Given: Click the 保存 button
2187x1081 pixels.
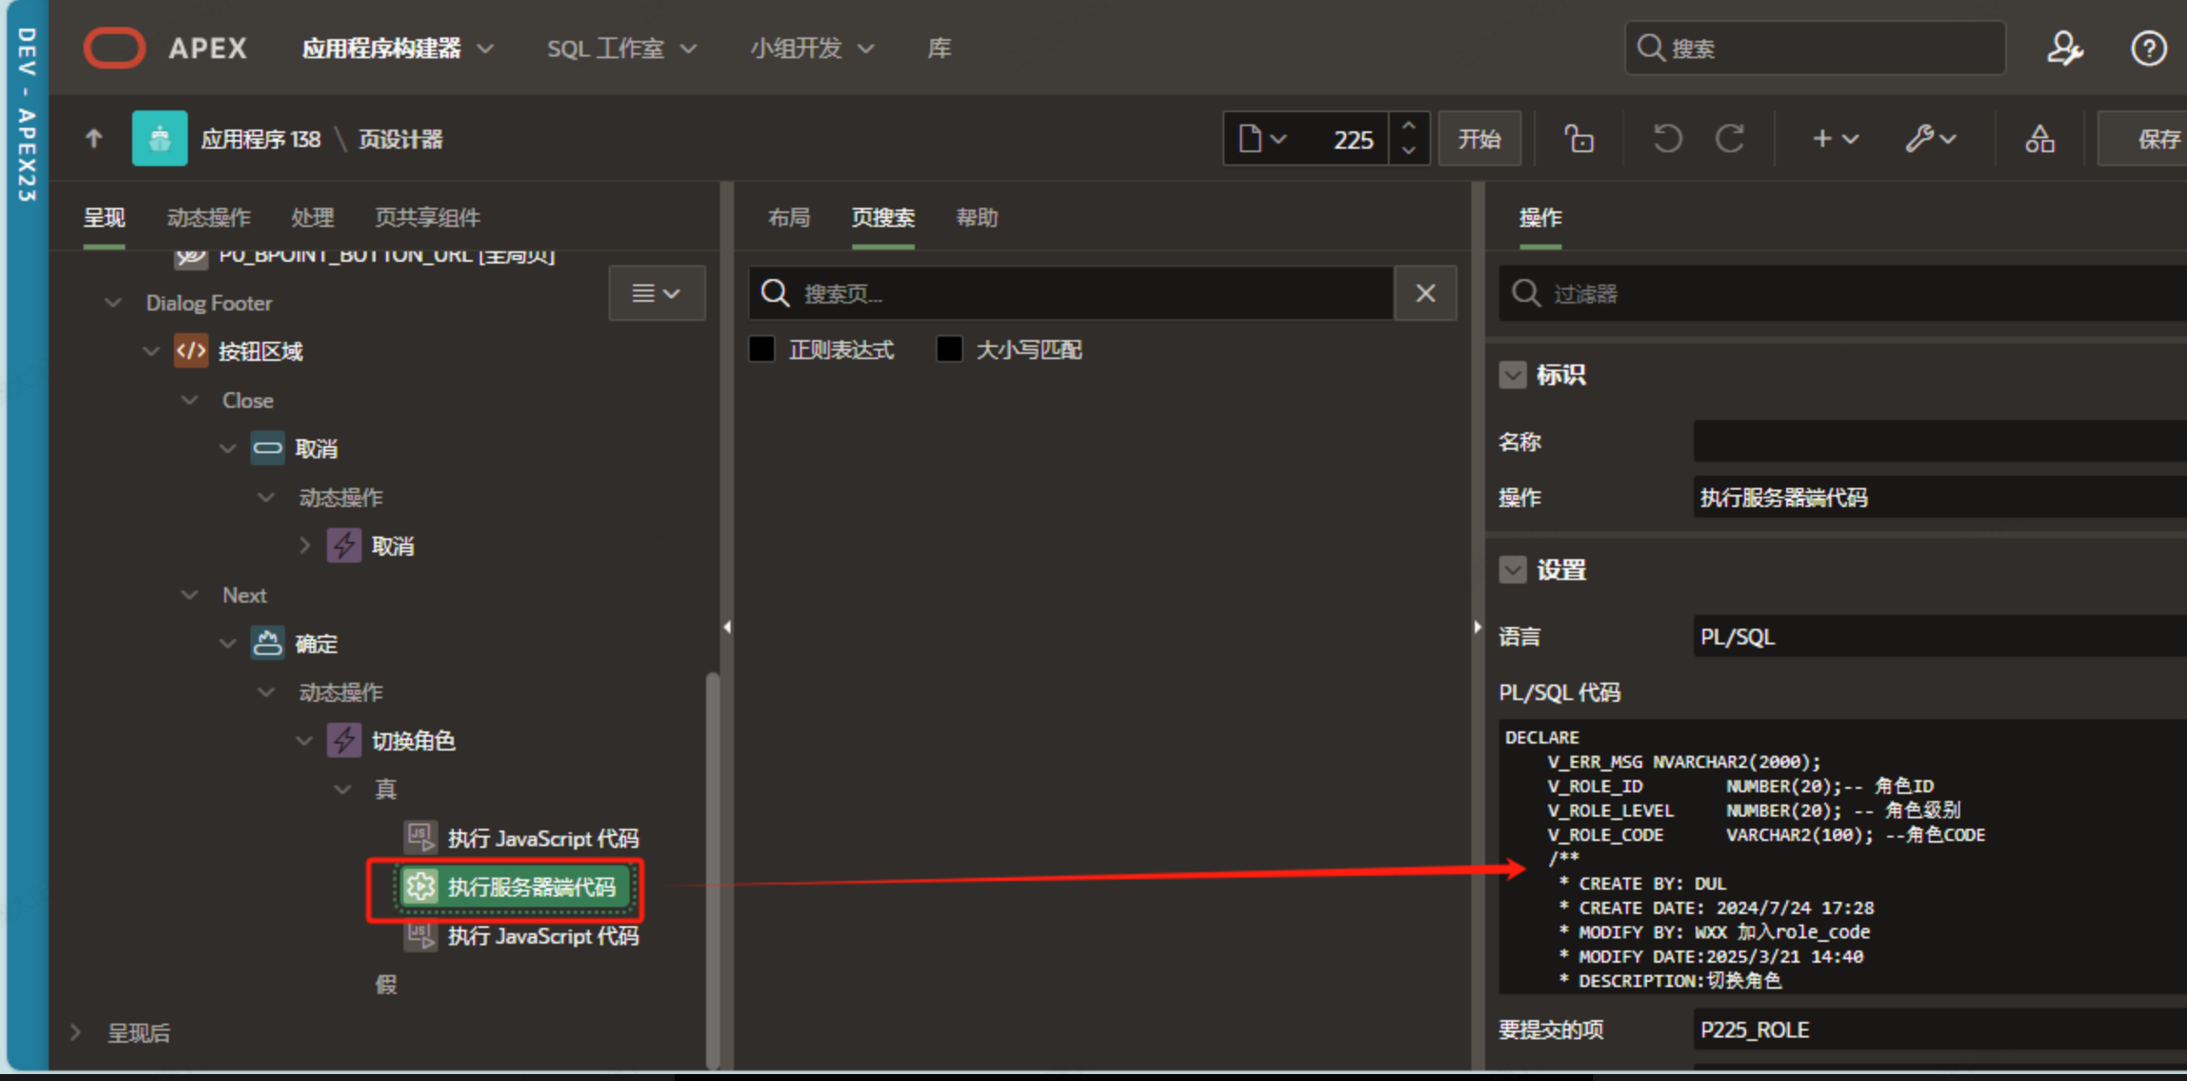Looking at the screenshot, I should click(x=2157, y=139).
